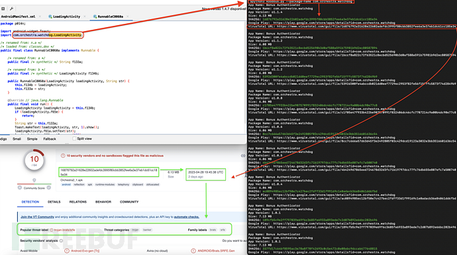
Task: Click the 'runtime-modules' tag chip
Action: pos(105,185)
